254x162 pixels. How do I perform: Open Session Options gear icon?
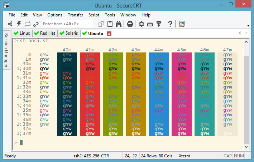tap(142, 24)
